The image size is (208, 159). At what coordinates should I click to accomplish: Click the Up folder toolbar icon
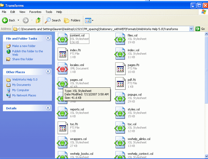(38, 20)
